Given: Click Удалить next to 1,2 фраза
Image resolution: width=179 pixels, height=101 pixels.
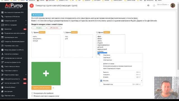Looking at the screenshot, I should [x=74, y=32].
